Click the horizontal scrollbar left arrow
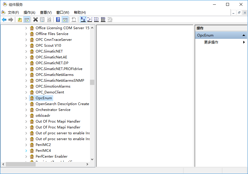This screenshot has width=248, height=174. pyautogui.click(x=3, y=164)
